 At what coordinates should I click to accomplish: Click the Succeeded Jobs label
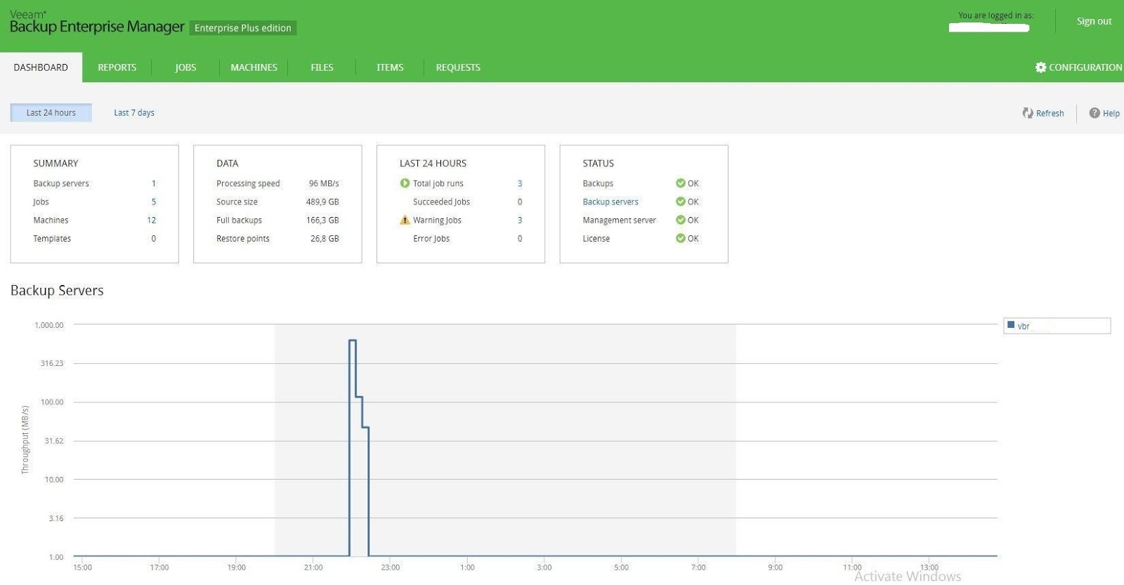click(441, 202)
